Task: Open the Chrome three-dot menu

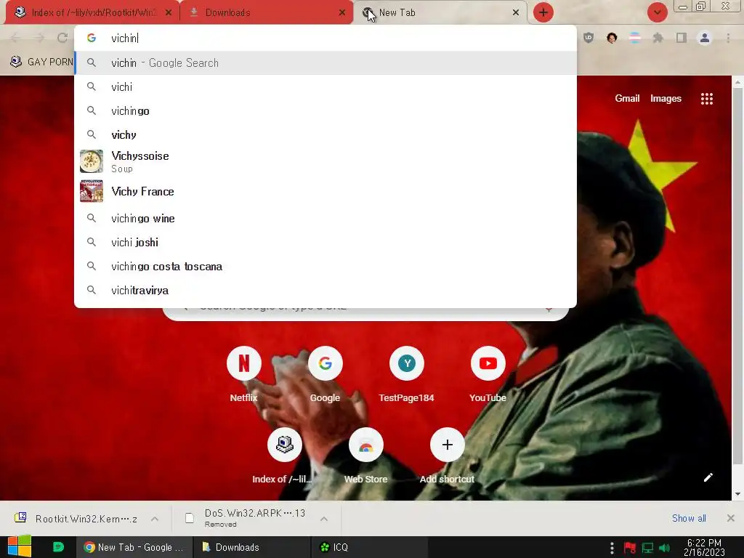Action: click(x=728, y=38)
